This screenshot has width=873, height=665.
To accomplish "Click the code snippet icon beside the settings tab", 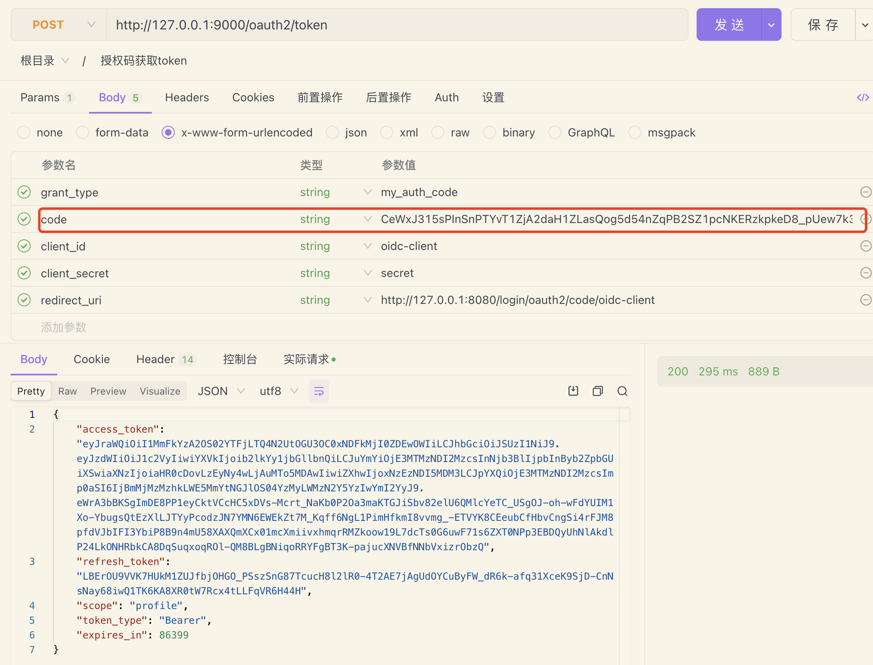I will point(862,97).
